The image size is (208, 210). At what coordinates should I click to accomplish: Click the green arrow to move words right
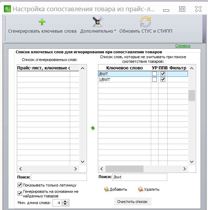[x=93, y=128]
